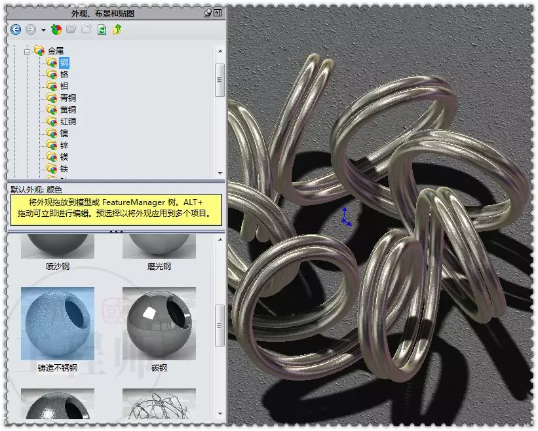Screen dimensions: 538x431
Task: Click the 镁 folder icon
Action: point(52,157)
